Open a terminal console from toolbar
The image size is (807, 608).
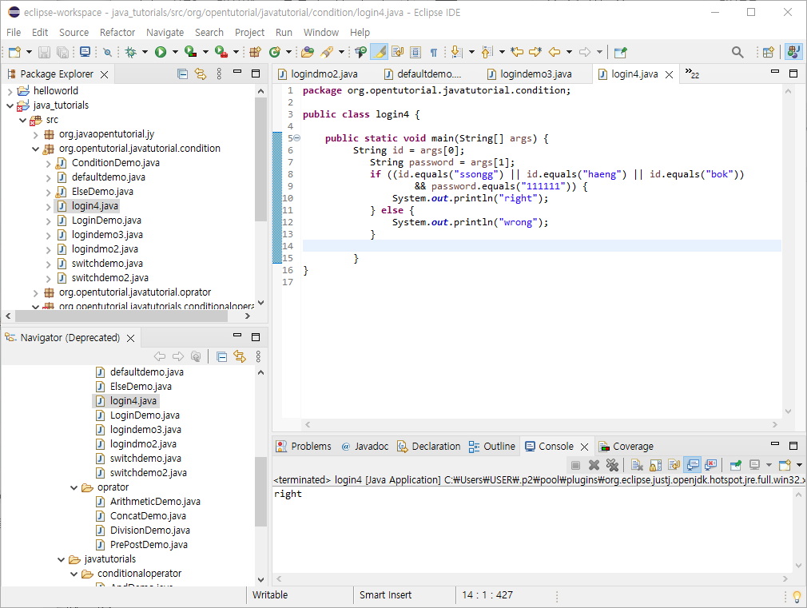[85, 52]
